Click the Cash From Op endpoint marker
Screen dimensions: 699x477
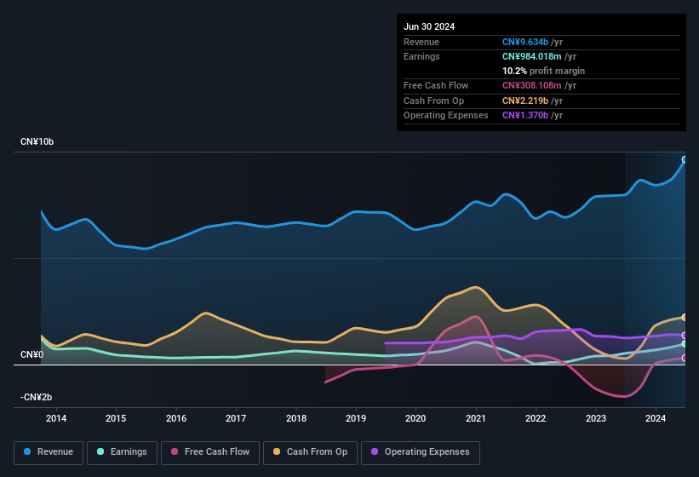pos(685,318)
